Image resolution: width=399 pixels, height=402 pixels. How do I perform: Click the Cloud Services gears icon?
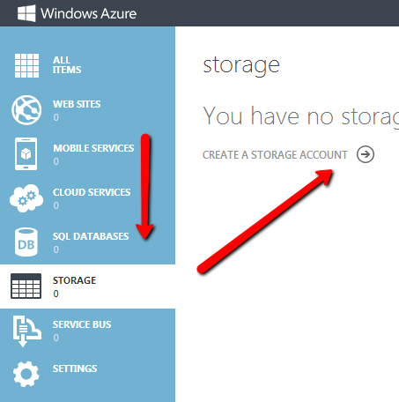[26, 198]
